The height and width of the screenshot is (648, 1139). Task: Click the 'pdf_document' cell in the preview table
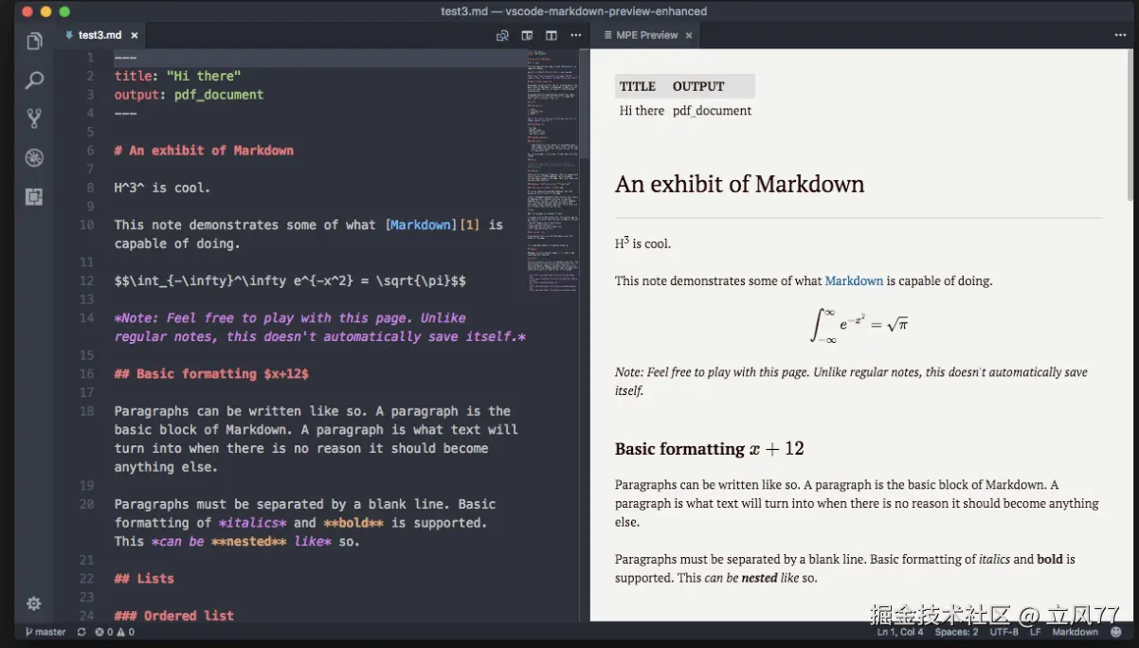click(712, 111)
